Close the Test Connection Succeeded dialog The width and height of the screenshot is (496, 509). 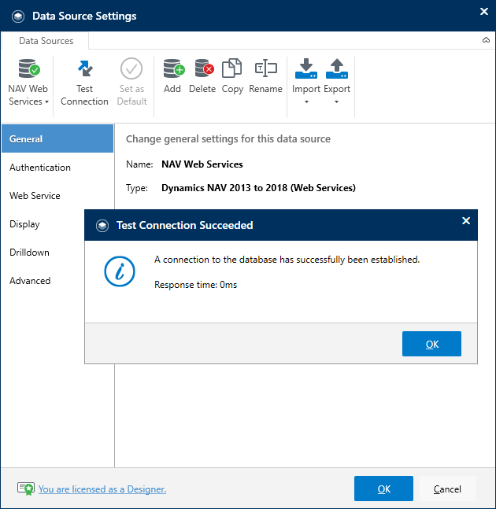coord(466,221)
